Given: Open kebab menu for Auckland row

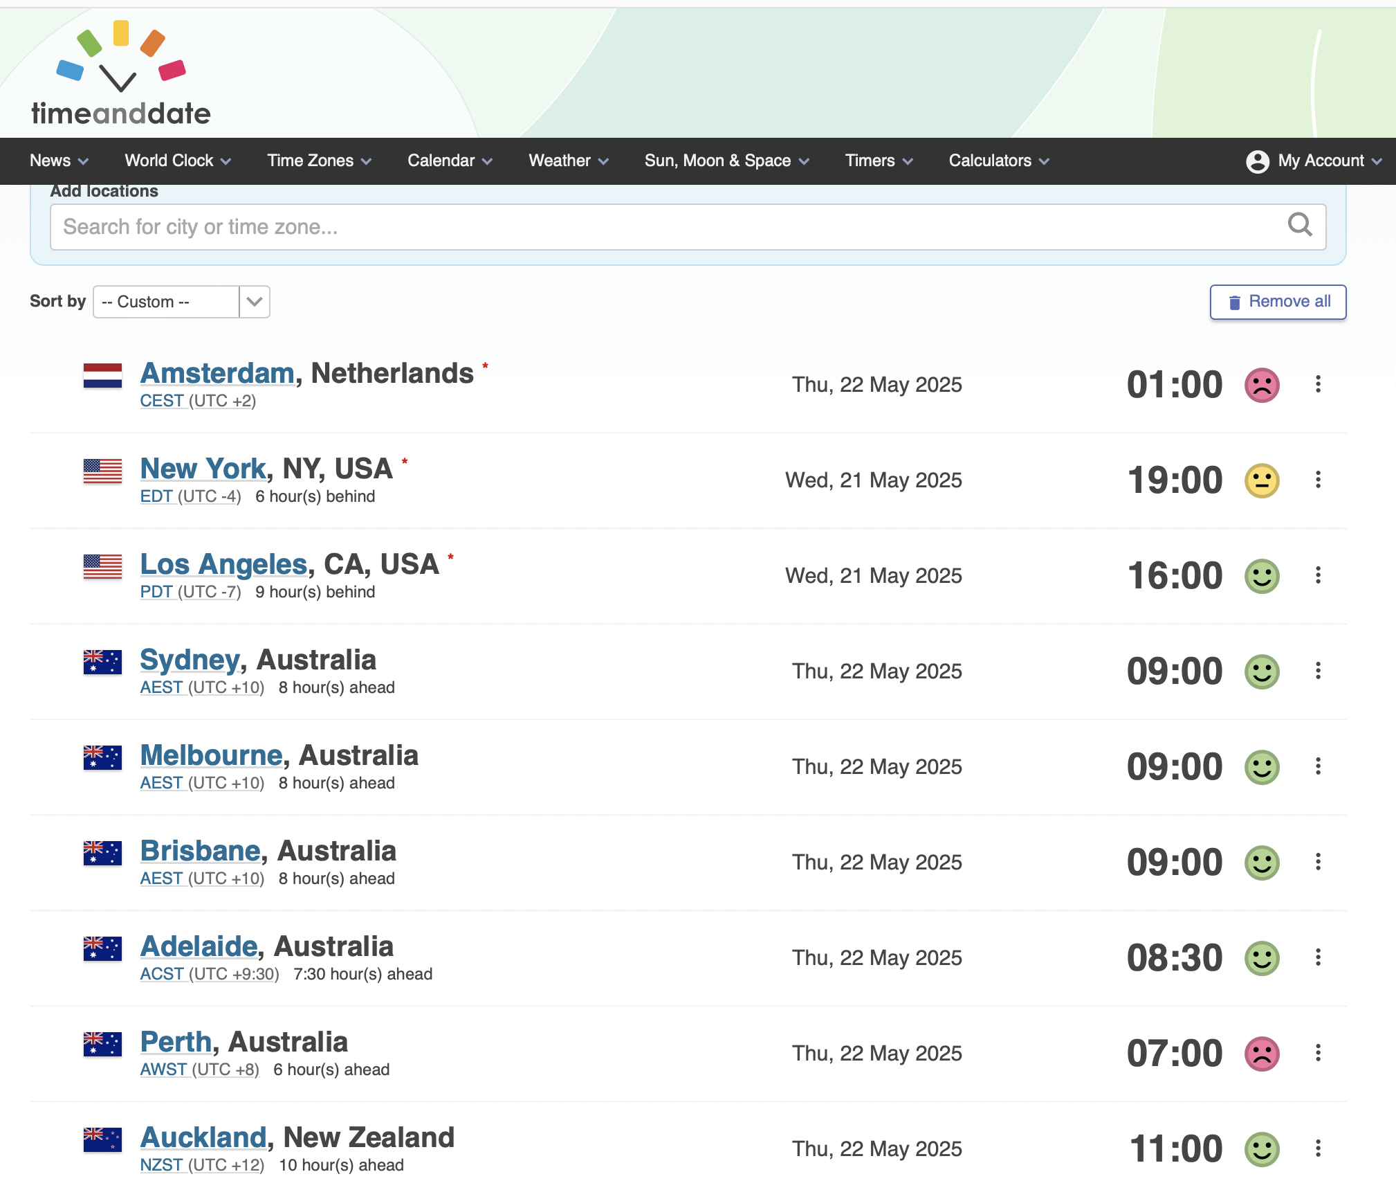Looking at the screenshot, I should click(x=1318, y=1148).
